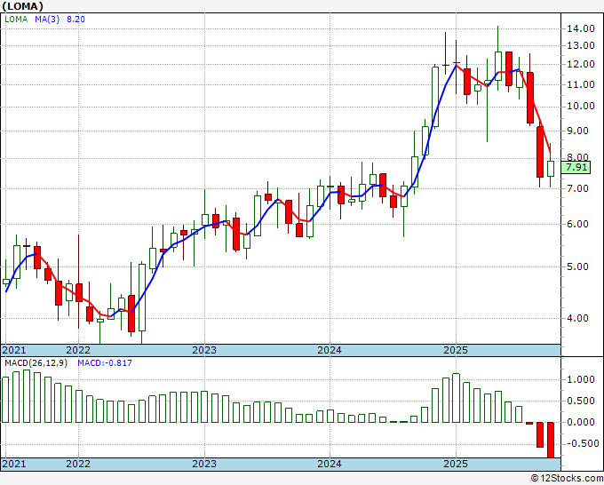The image size is (604, 485).
Task: Open the 12Stocks.com copyright link
Action: click(x=567, y=478)
